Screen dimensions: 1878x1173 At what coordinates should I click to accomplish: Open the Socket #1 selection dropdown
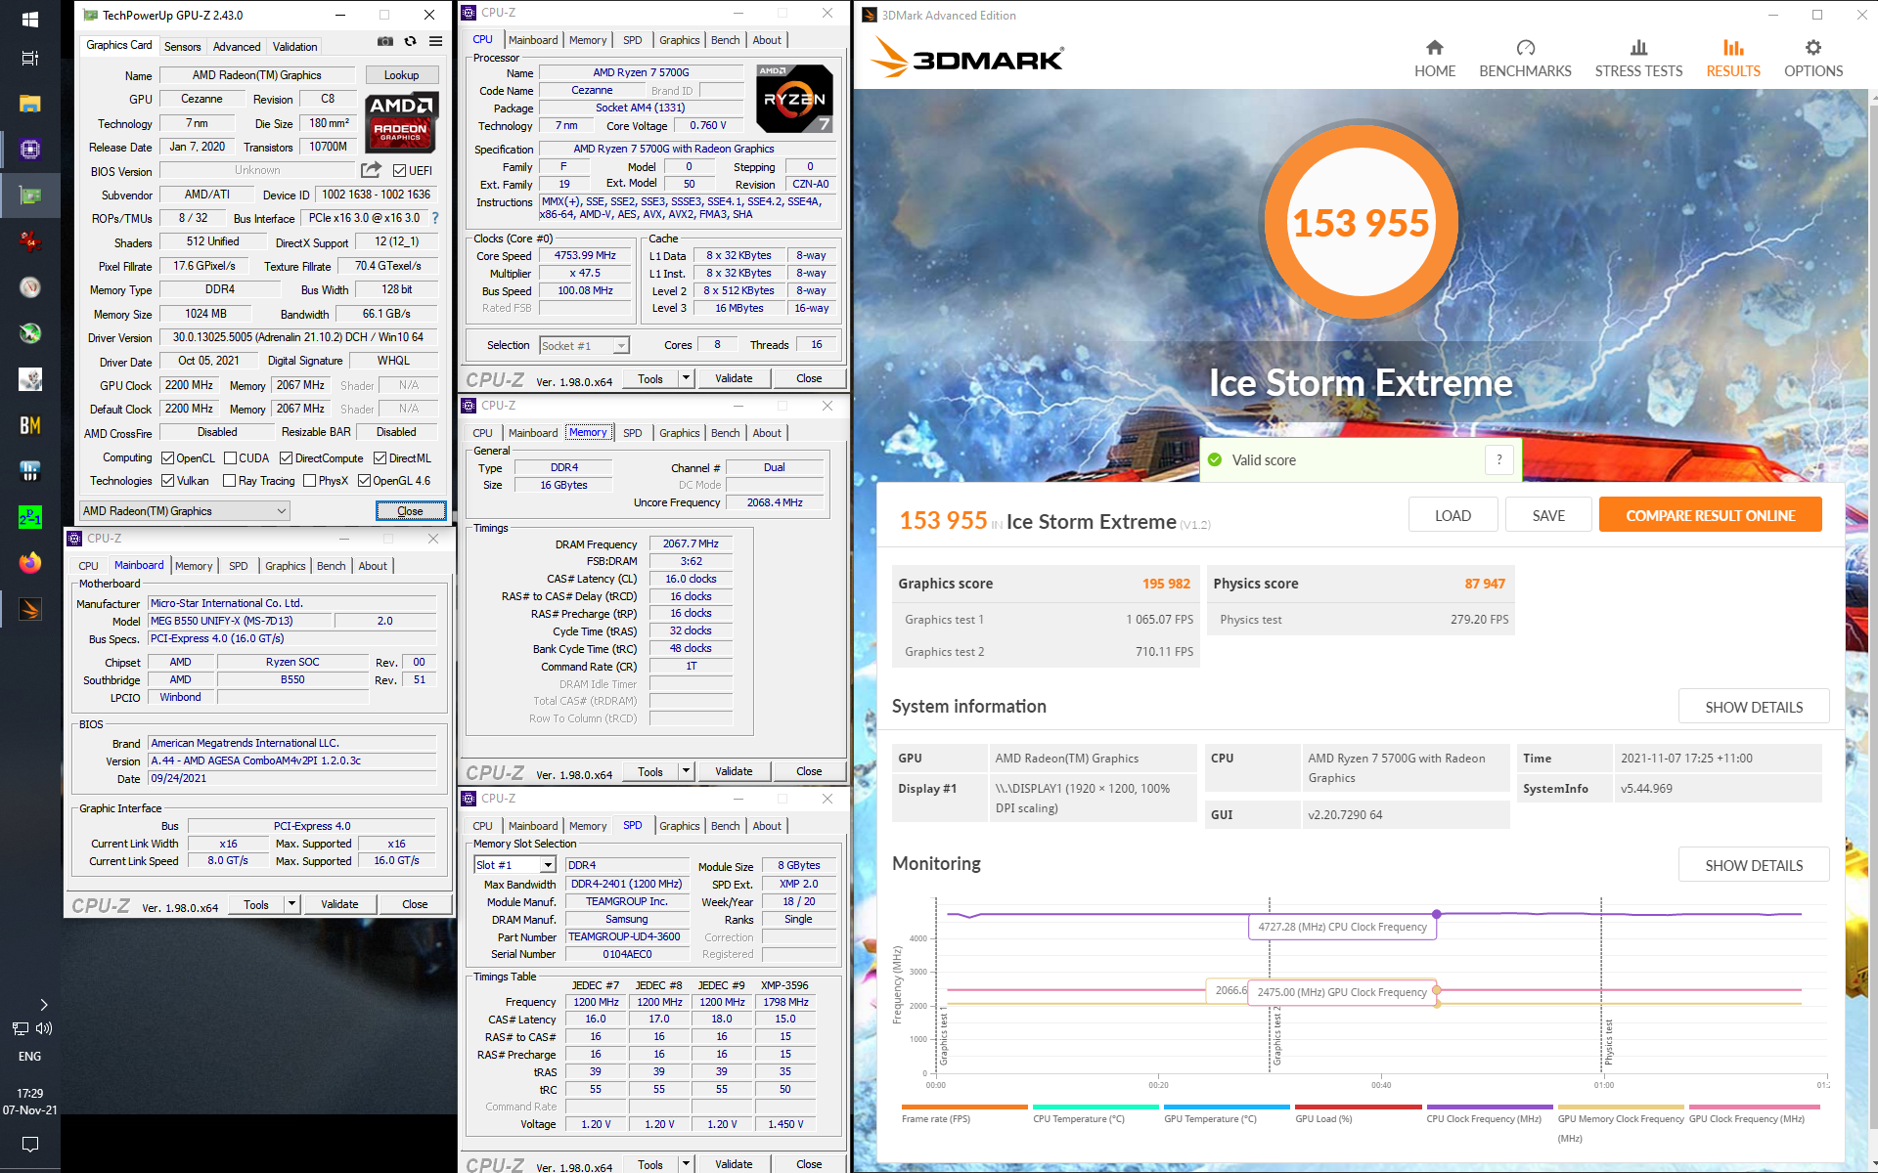point(584,346)
